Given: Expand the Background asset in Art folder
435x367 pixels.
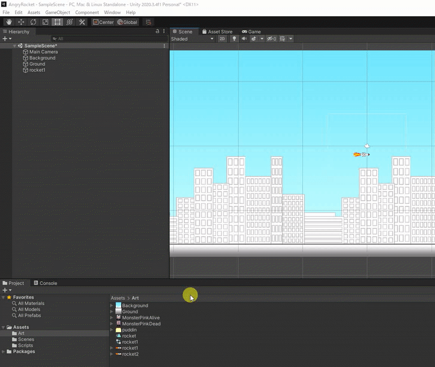Looking at the screenshot, I should point(112,306).
